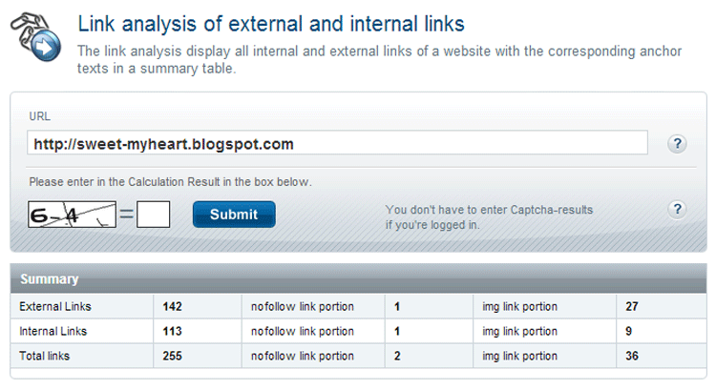Click the External Links row label
Image resolution: width=716 pixels, height=390 pixels.
[55, 306]
